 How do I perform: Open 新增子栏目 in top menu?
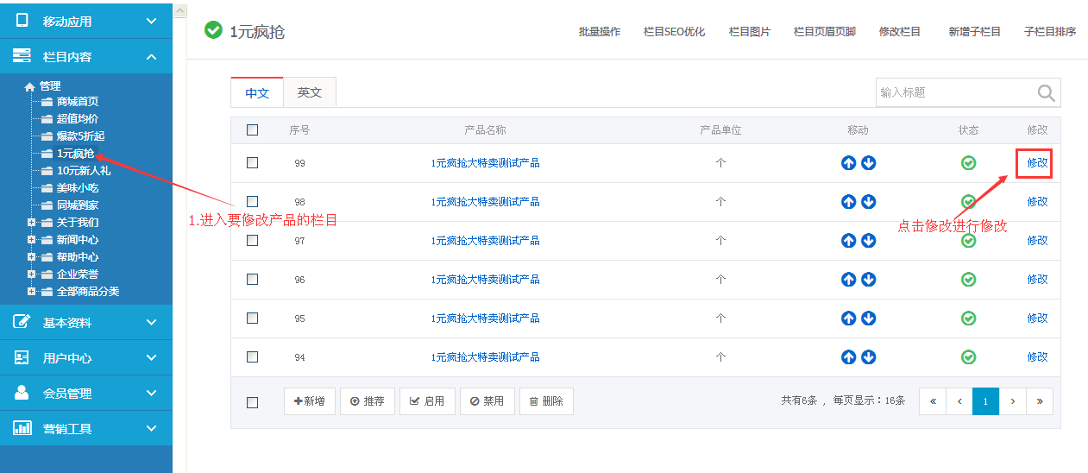[x=974, y=32]
